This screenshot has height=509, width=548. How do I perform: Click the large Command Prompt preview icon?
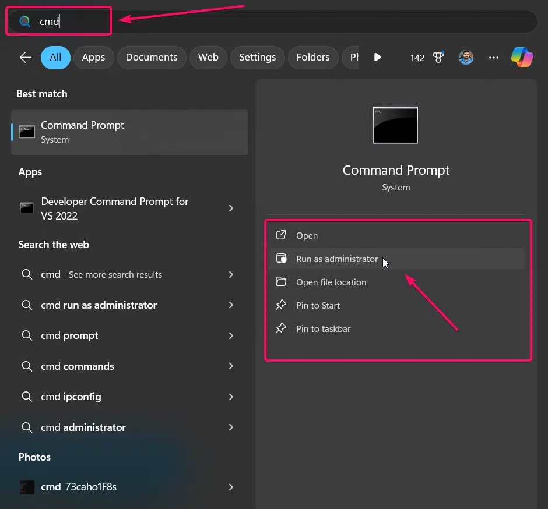pos(395,125)
